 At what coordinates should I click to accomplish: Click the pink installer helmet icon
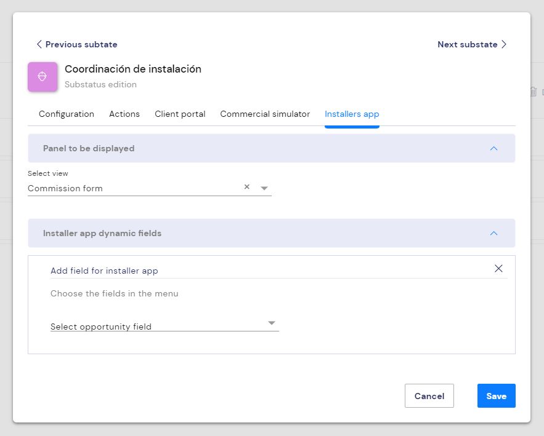[43, 76]
